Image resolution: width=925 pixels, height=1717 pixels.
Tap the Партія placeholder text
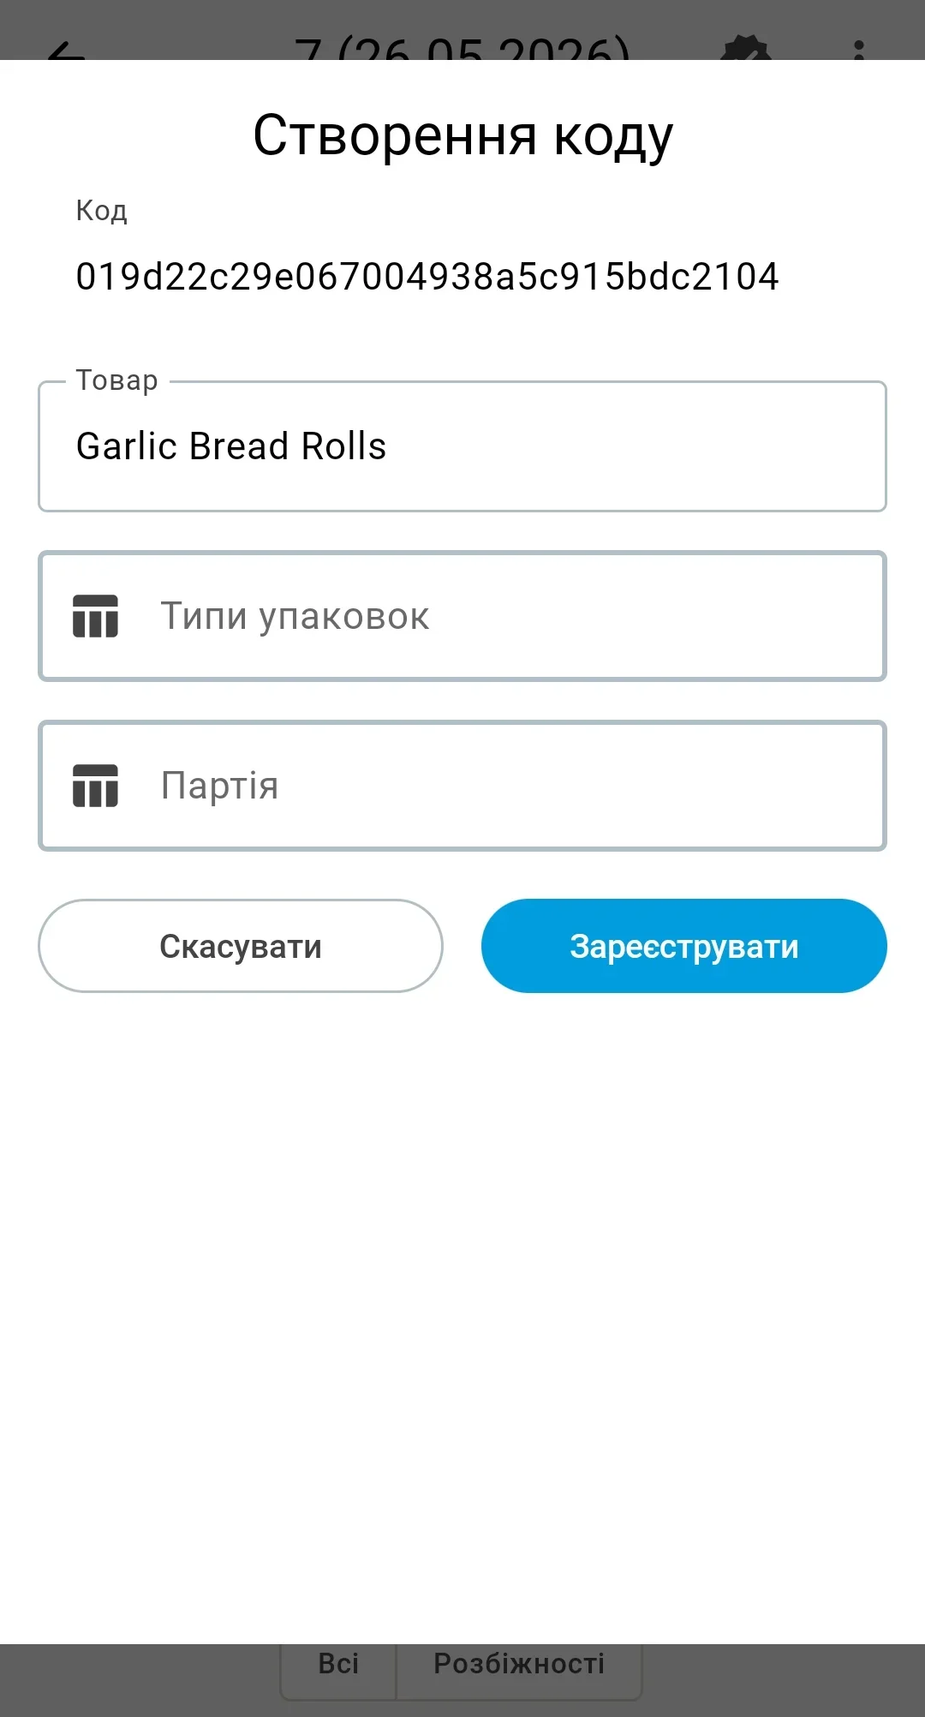point(220,786)
